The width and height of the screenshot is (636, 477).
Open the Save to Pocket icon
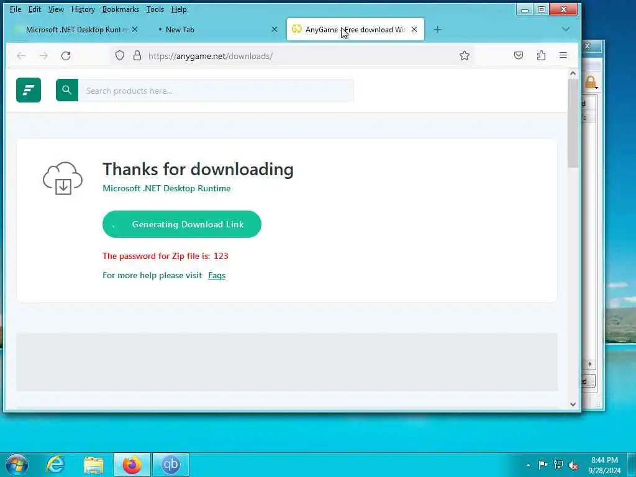coord(519,55)
